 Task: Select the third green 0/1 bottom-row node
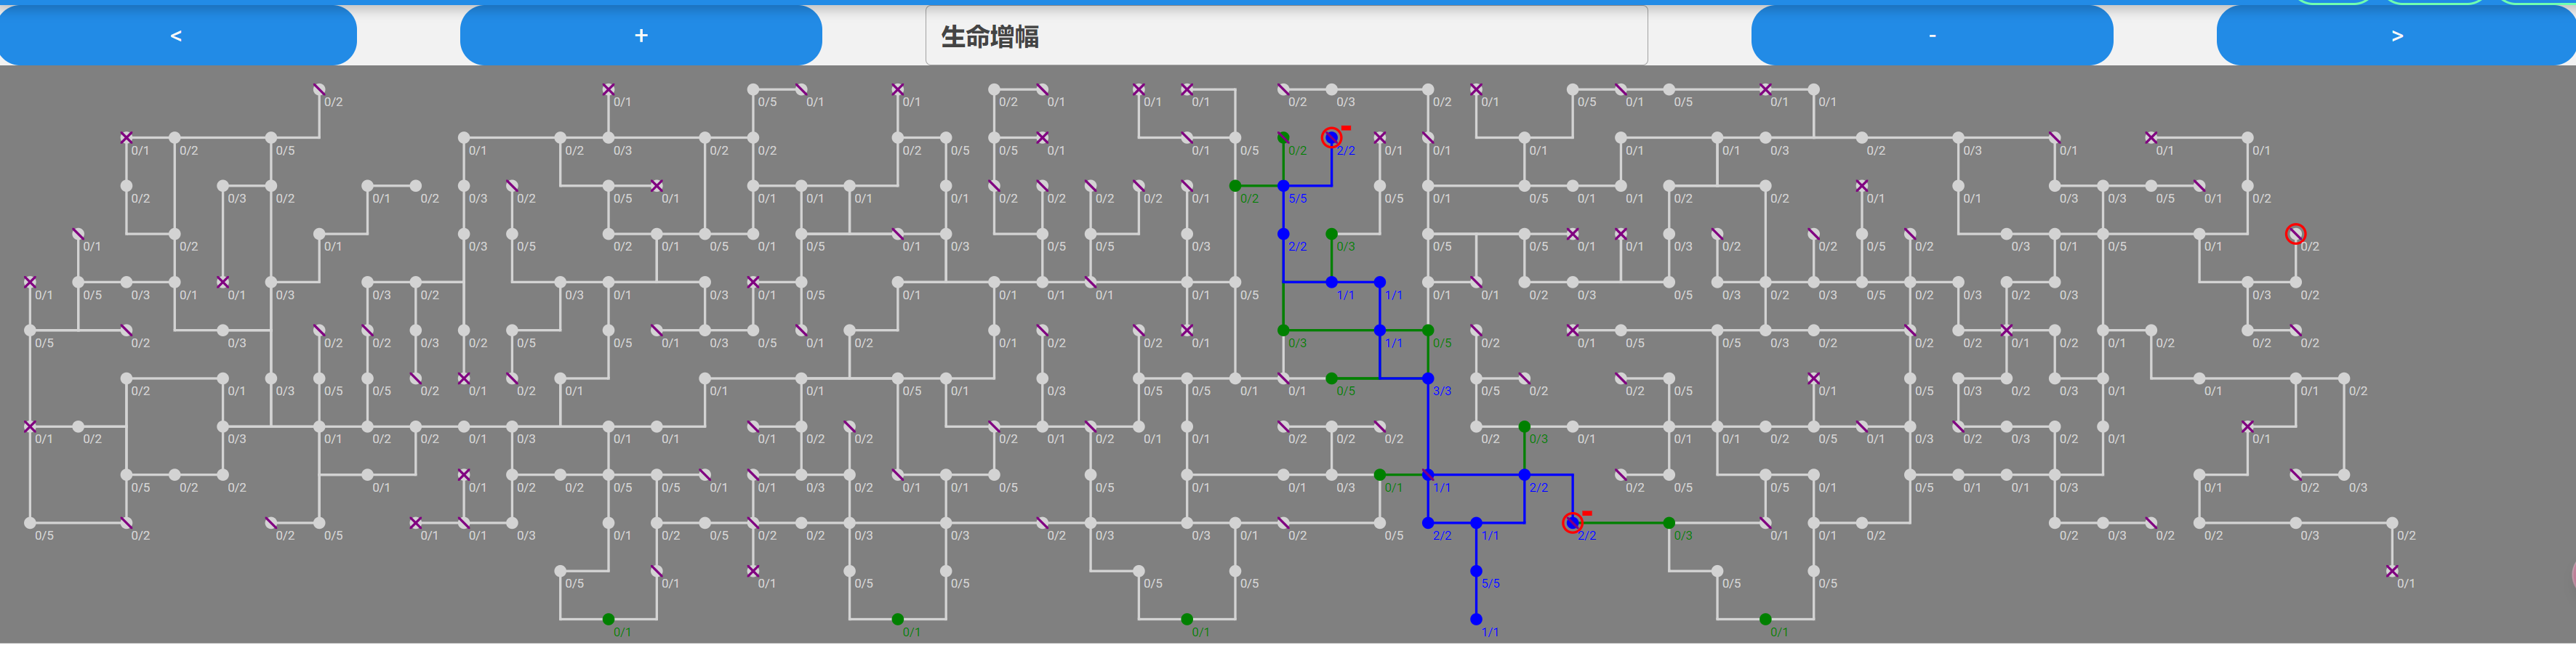point(1187,619)
